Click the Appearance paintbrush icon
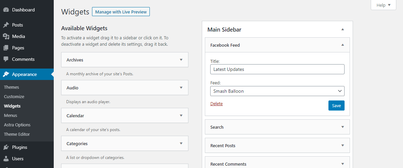403x168 pixels. 6,74
